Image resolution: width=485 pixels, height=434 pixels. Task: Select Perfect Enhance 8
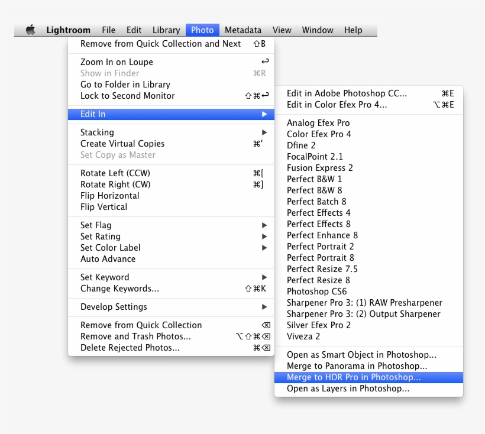368,235
